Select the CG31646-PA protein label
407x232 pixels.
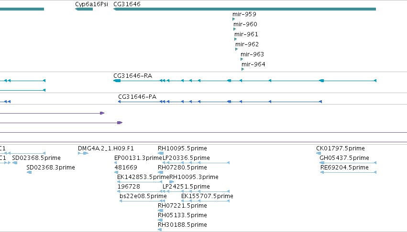click(x=137, y=97)
